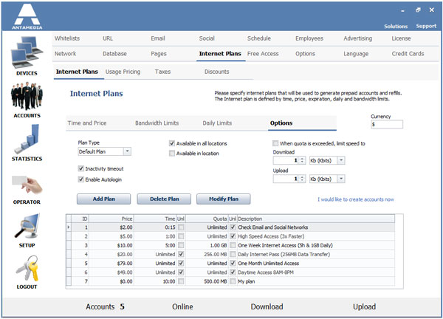This screenshot has height=319, width=443.
Task: Open the Solutions link
Action: (396, 27)
